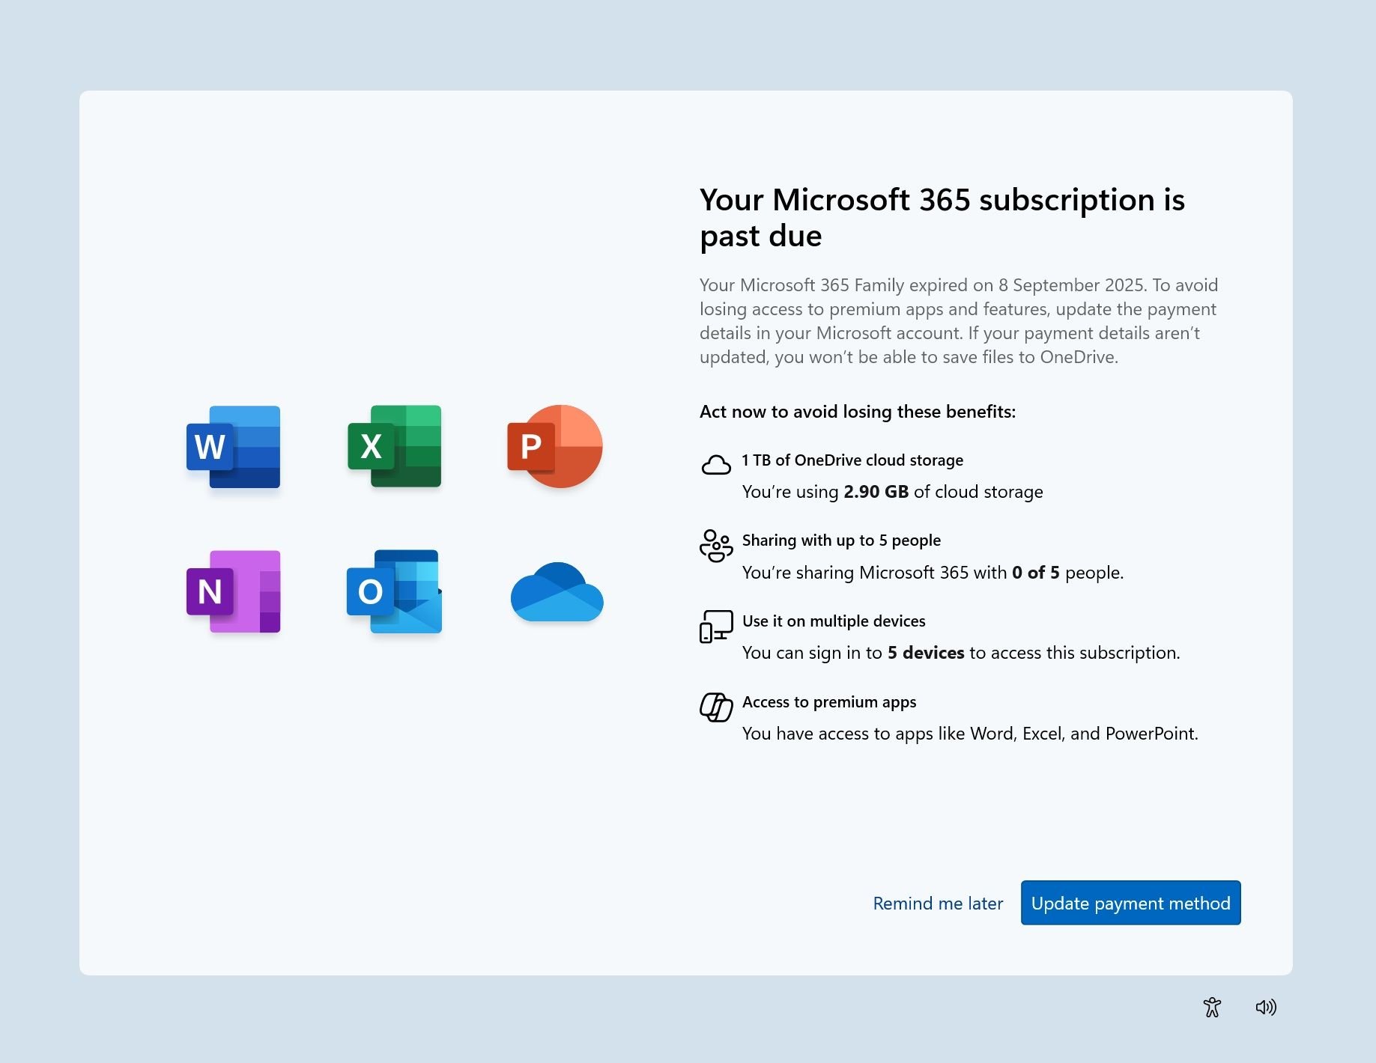Click the cloud storage benefit icon
Image resolution: width=1376 pixels, height=1063 pixels.
(716, 465)
